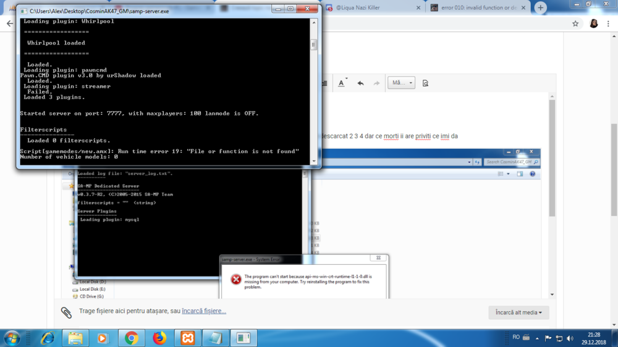This screenshot has height=347, width=618.
Task: Click the web page scrollbar up arrow
Action: (x=614, y=36)
